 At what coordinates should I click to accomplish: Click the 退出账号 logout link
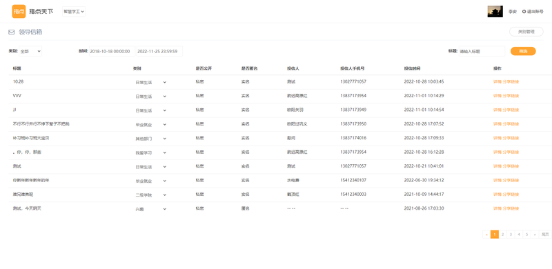535,12
